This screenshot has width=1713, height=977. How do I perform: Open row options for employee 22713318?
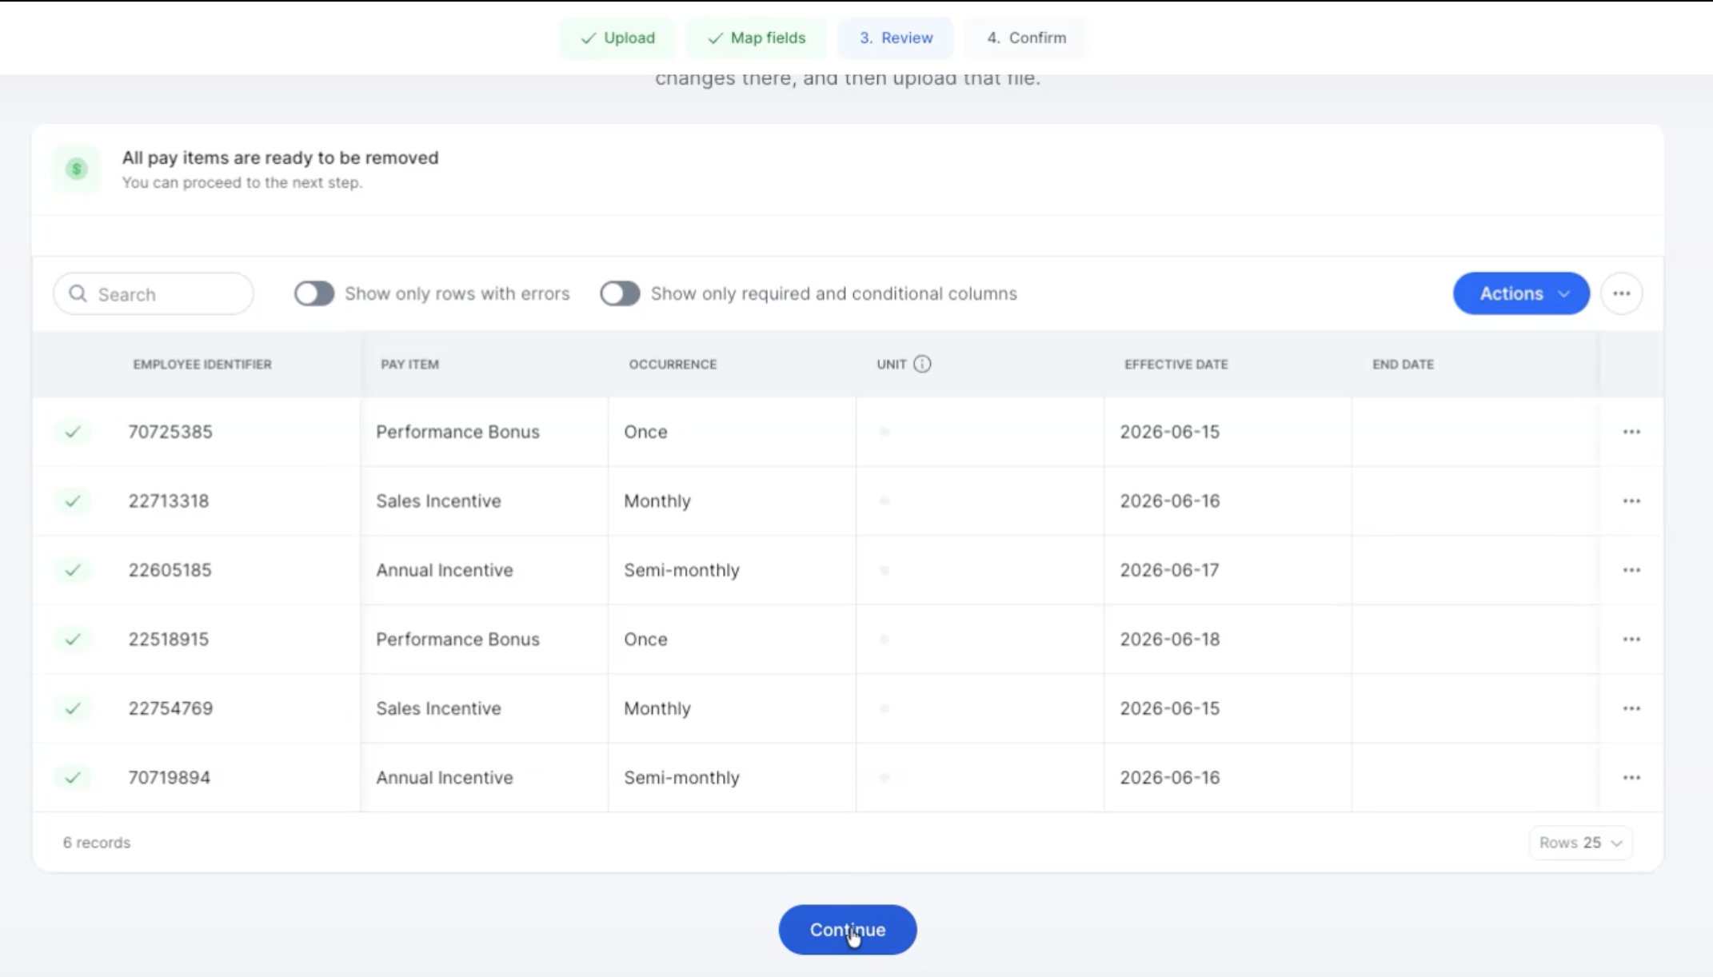(x=1631, y=501)
